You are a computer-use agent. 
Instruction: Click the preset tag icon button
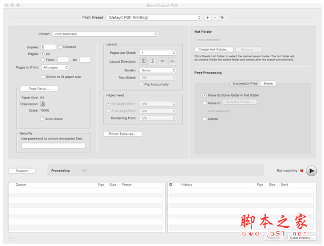[222, 18]
